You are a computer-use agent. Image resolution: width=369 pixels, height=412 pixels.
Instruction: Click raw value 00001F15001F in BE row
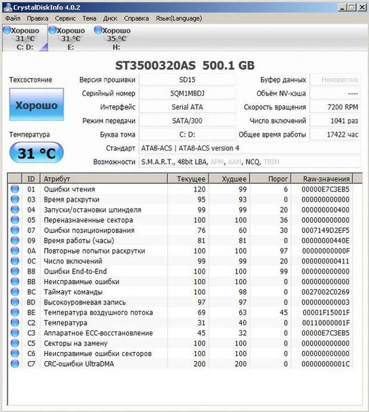pos(326,312)
